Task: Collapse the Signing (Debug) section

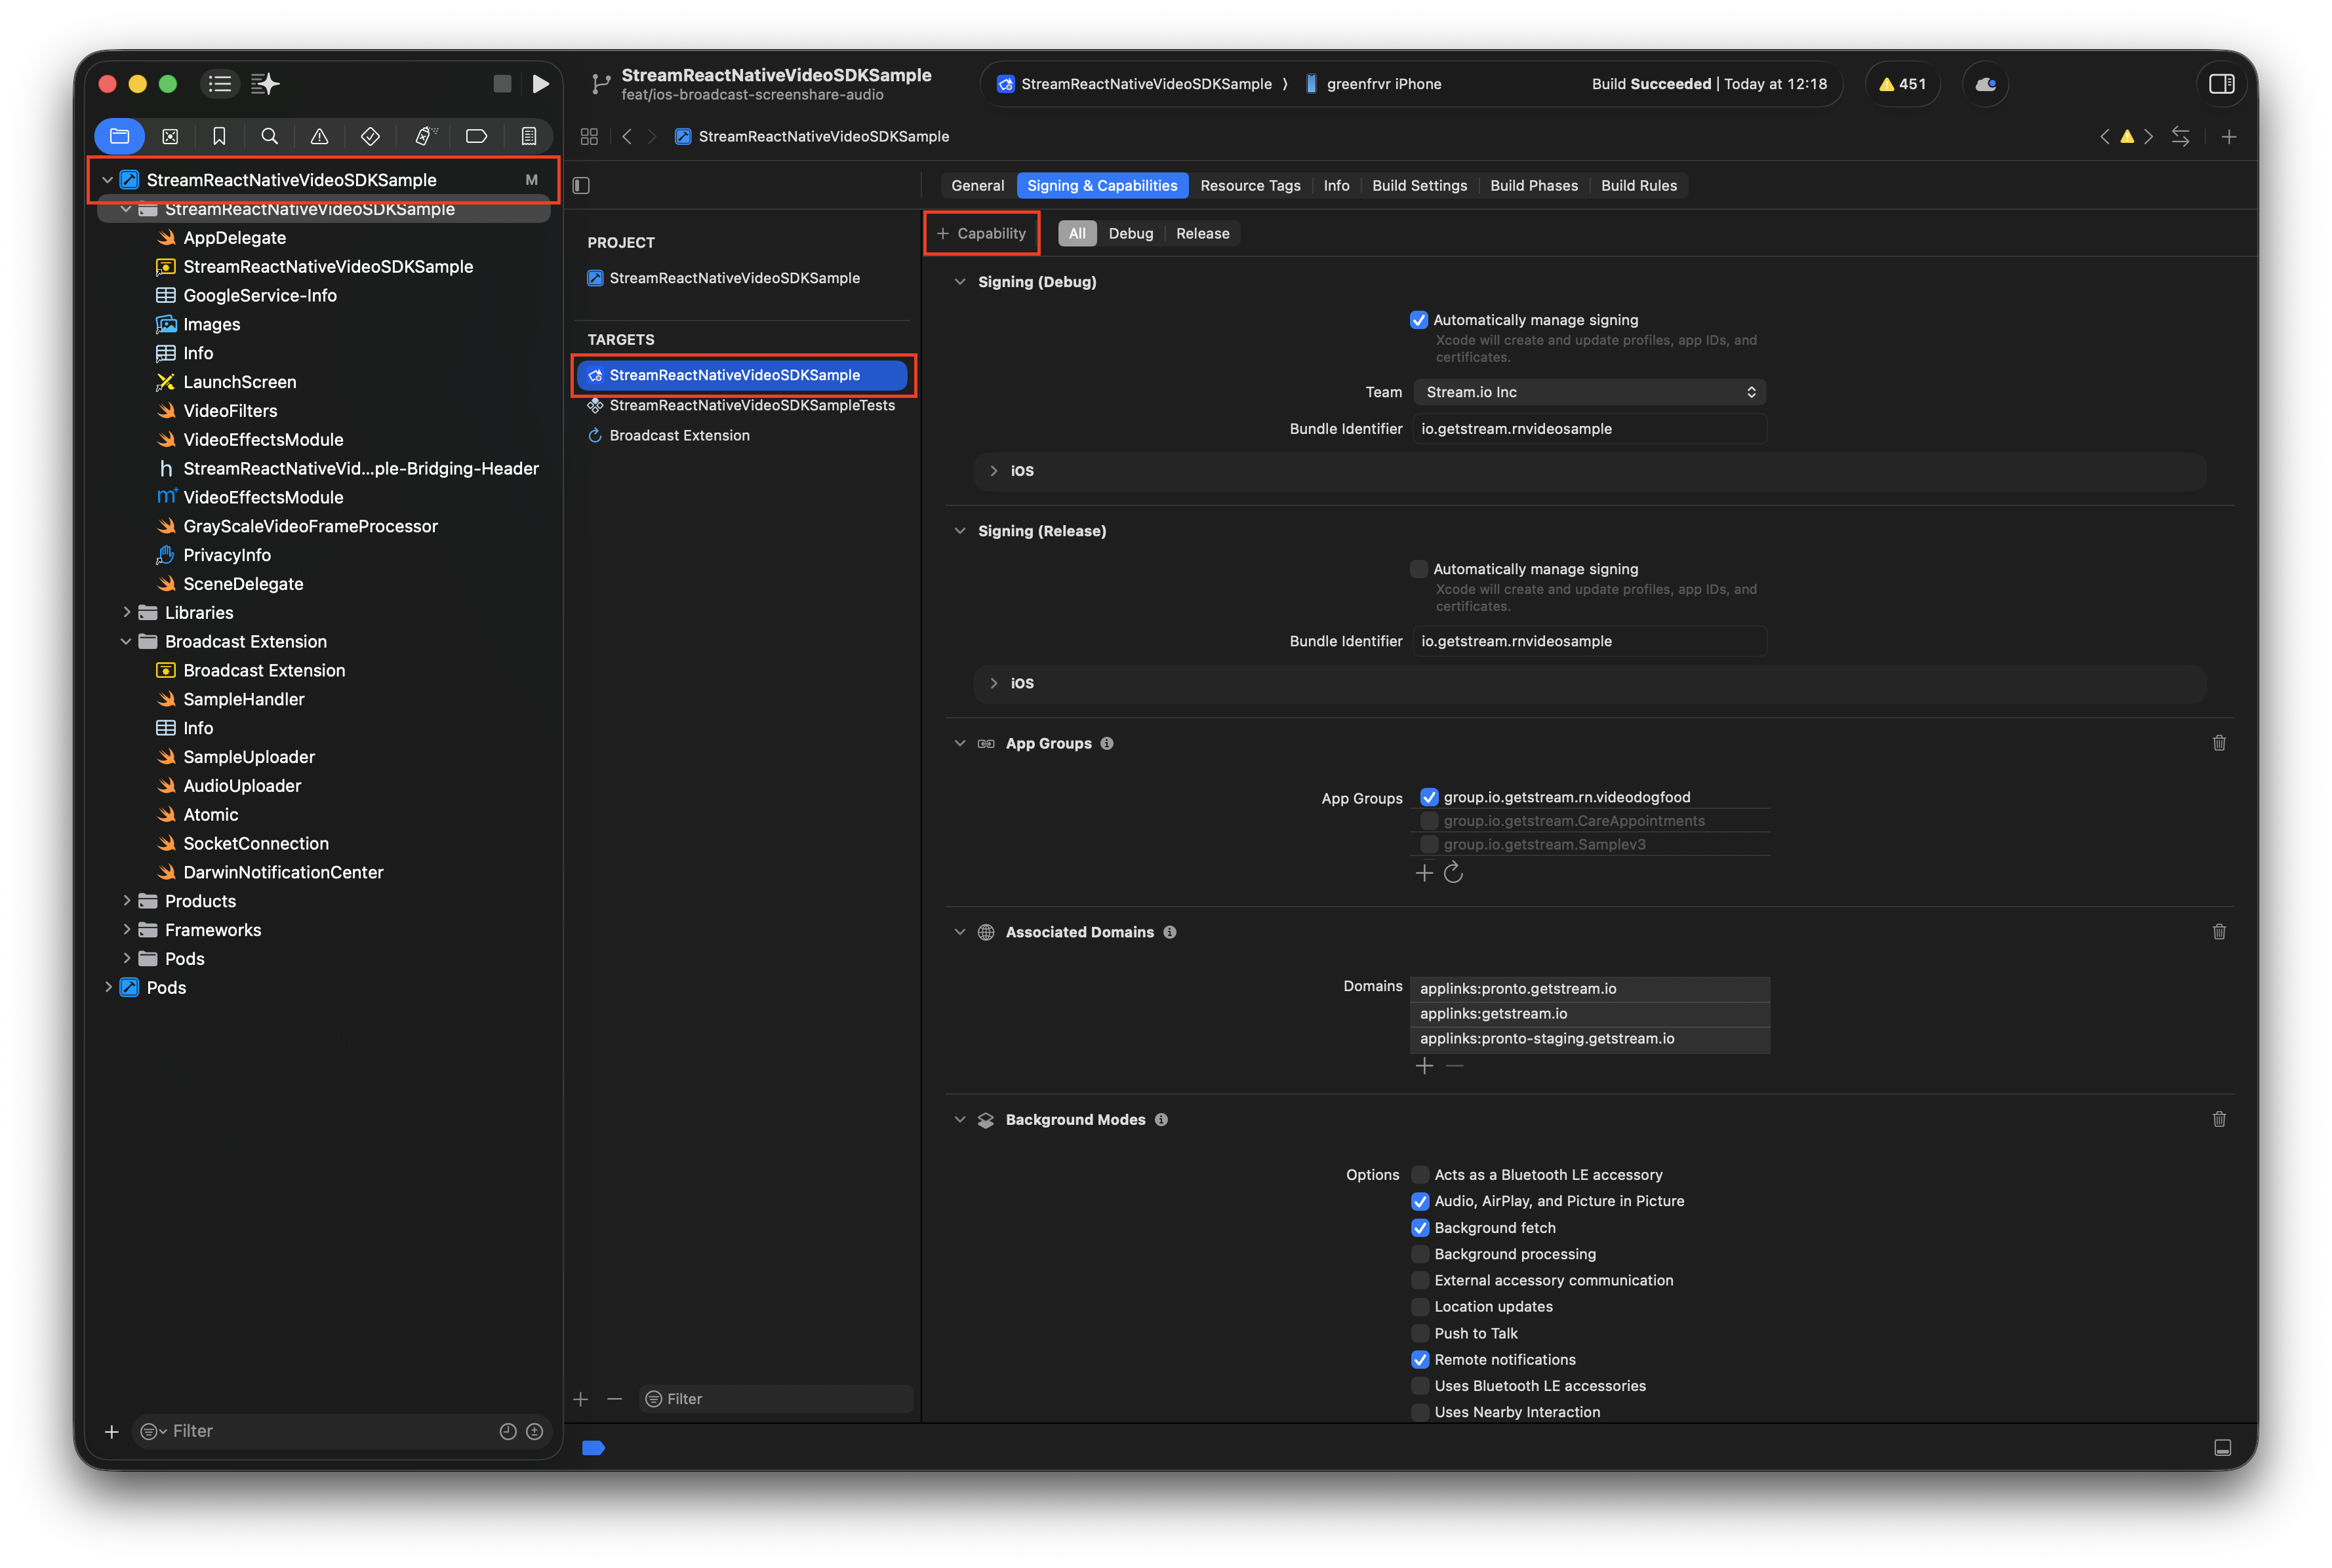Action: point(959,282)
